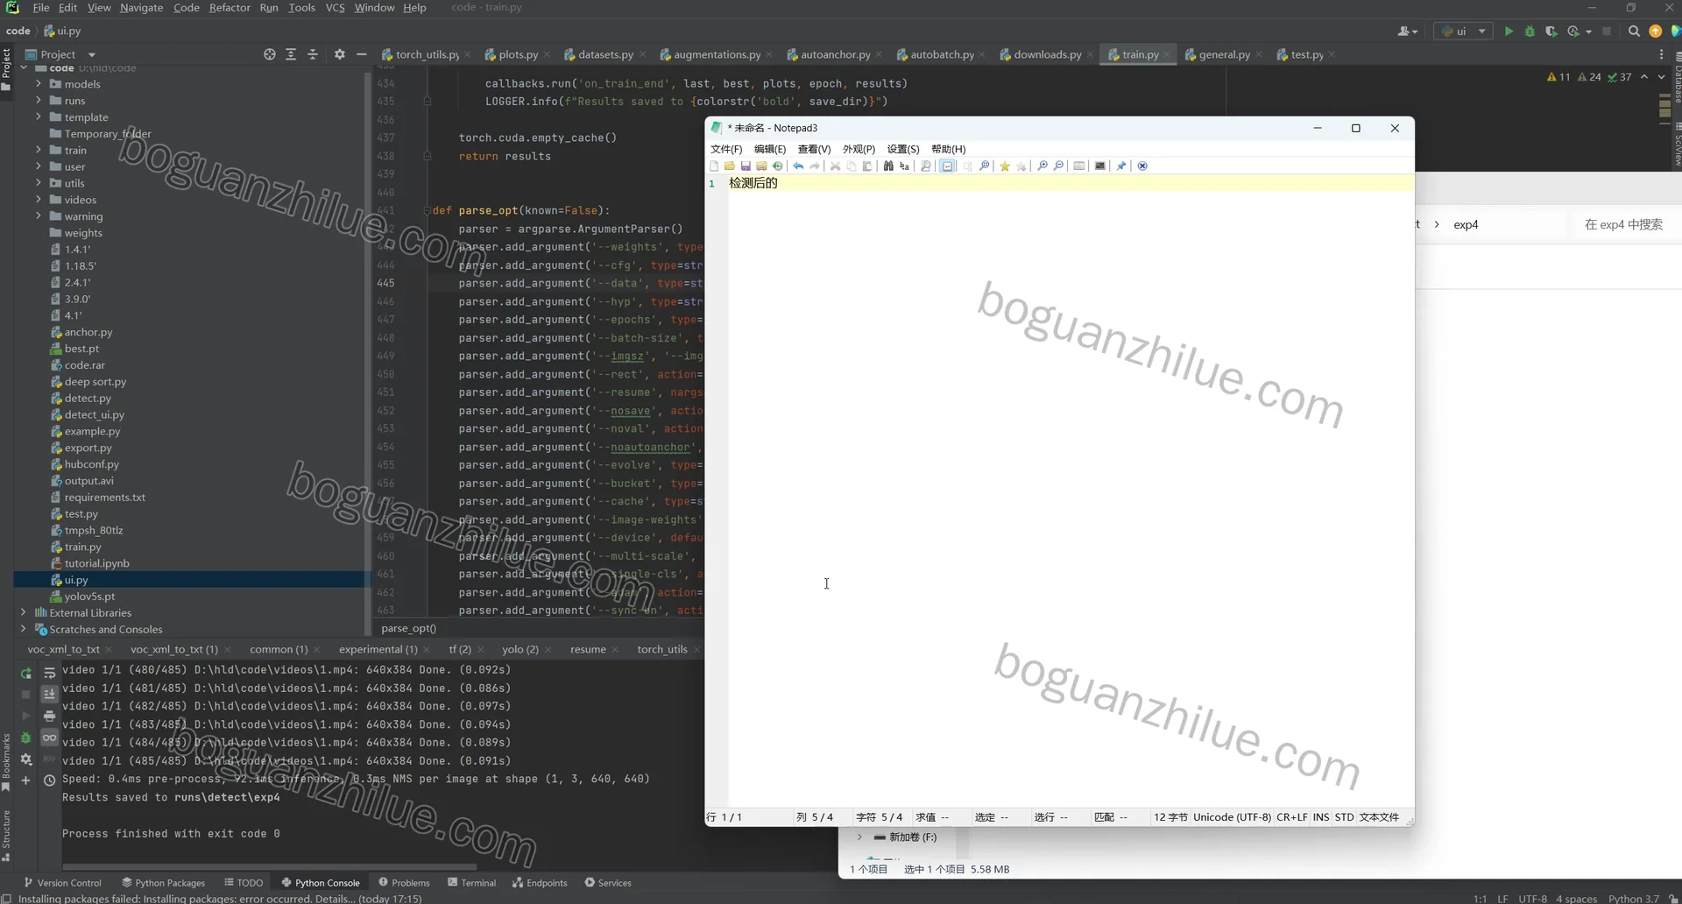Viewport: 1682px width, 904px height.
Task: Click the Save icon in Notepad3 toolbar
Action: click(746, 166)
